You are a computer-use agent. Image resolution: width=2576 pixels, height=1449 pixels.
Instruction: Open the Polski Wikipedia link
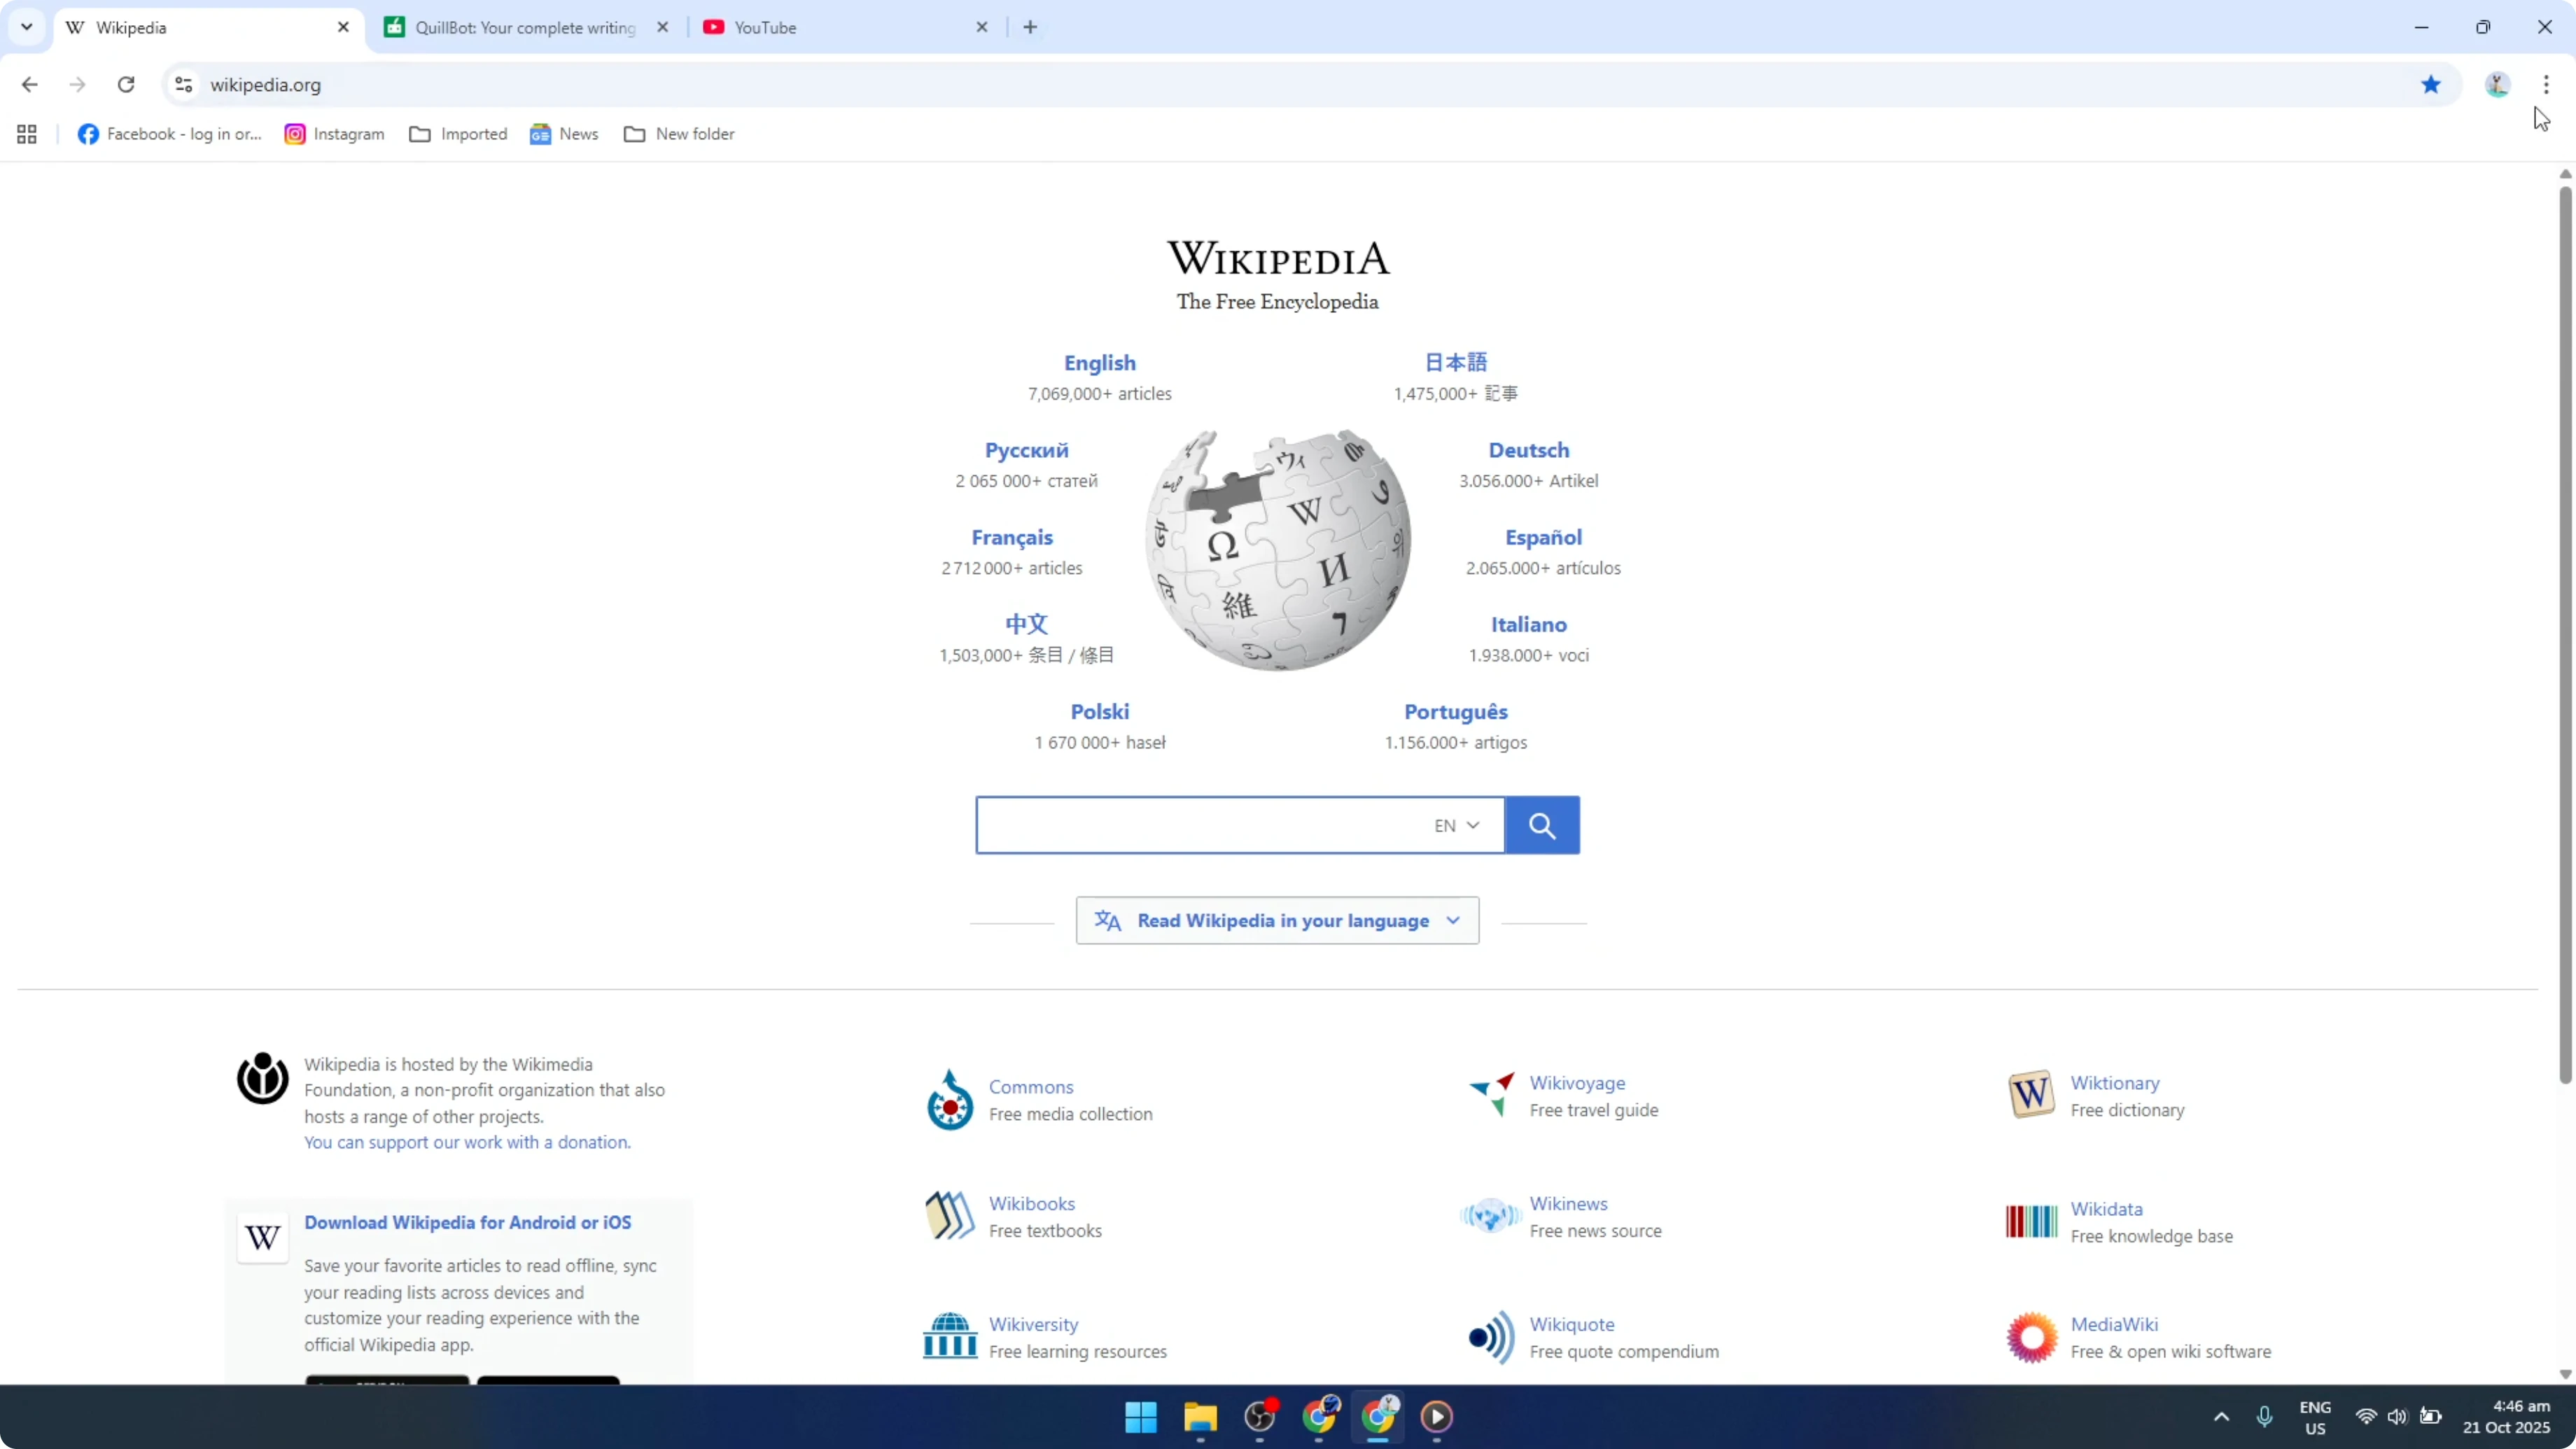[x=1099, y=711]
